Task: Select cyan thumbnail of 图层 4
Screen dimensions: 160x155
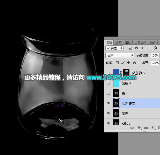Action: 116,83
